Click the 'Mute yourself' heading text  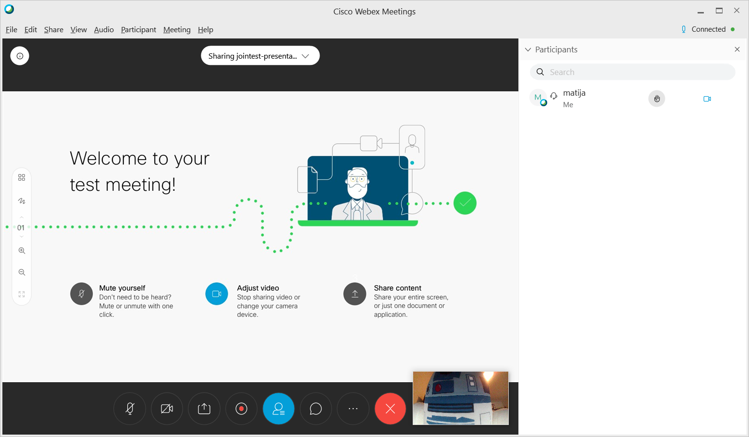pyautogui.click(x=122, y=288)
